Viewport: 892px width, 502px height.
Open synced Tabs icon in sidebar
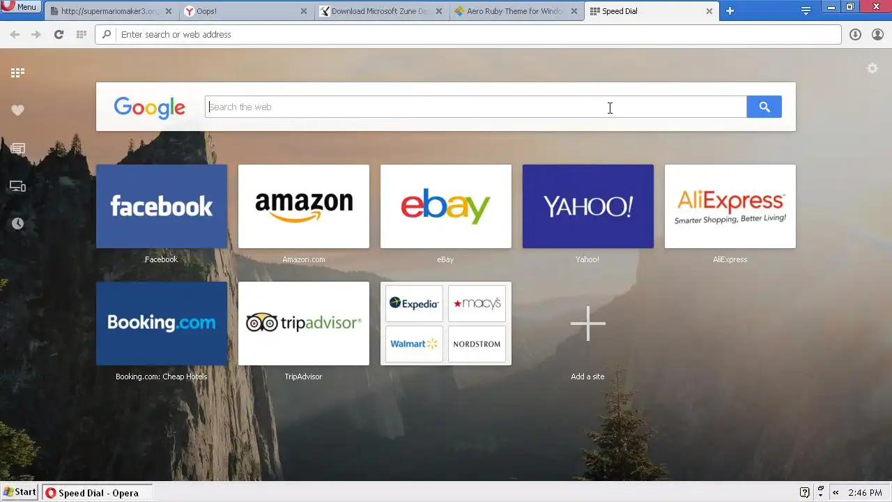17,186
